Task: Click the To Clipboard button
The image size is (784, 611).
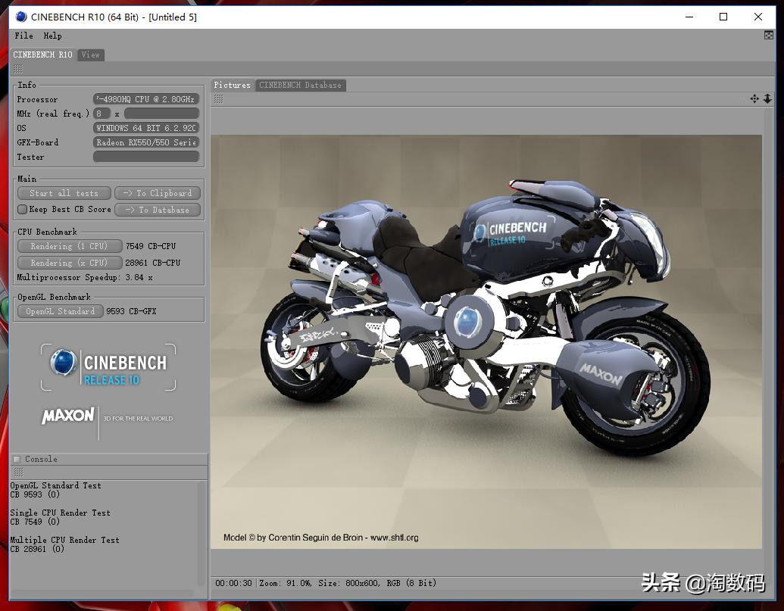Action: (158, 193)
